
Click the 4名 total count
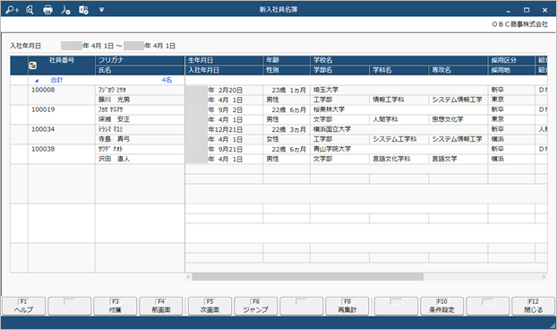click(x=167, y=81)
